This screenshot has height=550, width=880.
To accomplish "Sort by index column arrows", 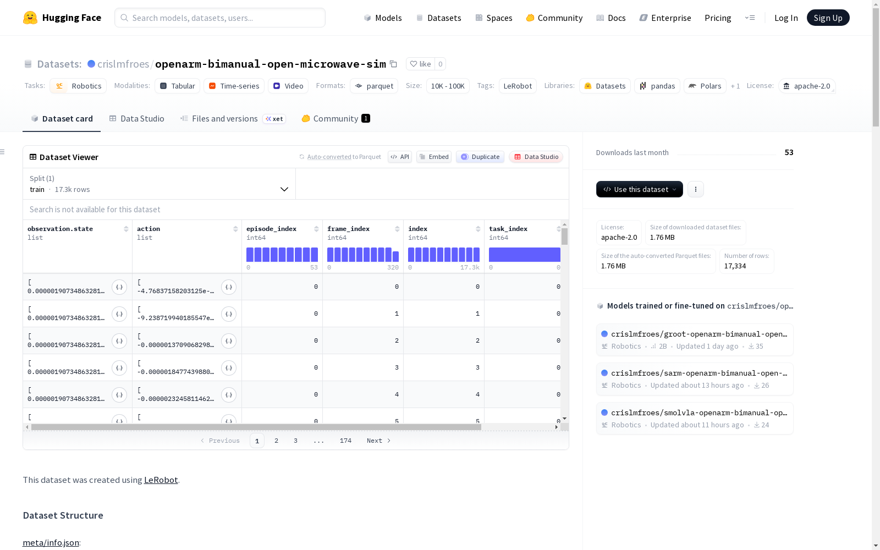I will (x=478, y=229).
